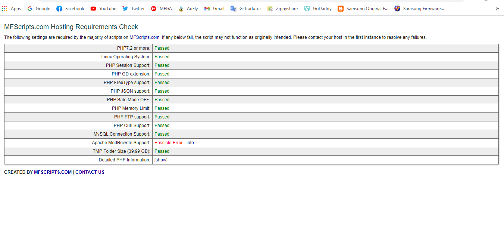The width and height of the screenshot is (504, 241).
Task: Click the 'Passed' status for PHP7.2 row
Action: [162, 48]
